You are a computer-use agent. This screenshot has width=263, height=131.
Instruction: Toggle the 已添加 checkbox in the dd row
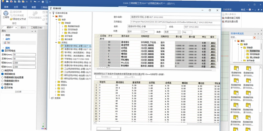[103, 42]
